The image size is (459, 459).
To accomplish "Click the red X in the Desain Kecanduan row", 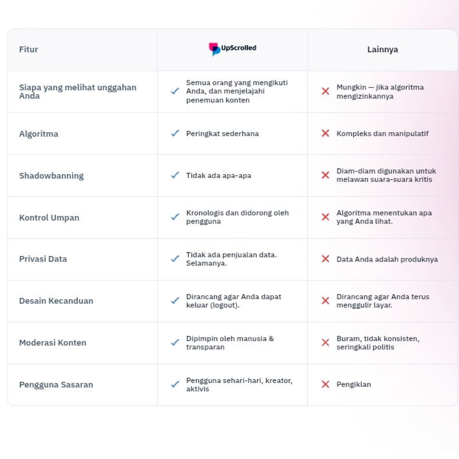I will (326, 301).
